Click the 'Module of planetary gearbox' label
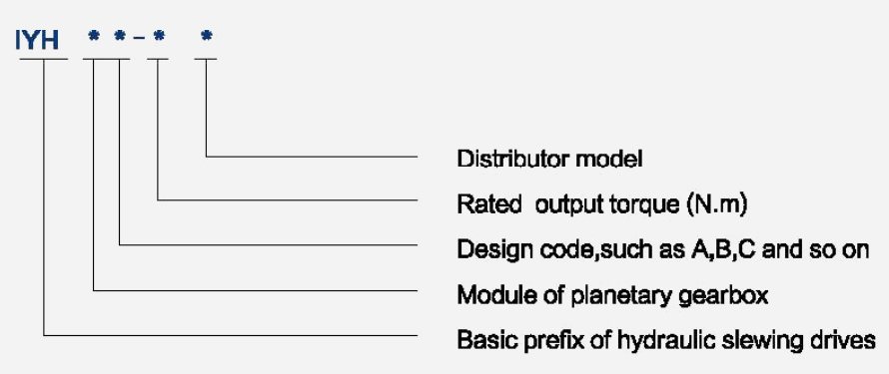Viewport: 889px width, 374px height. coord(613,295)
